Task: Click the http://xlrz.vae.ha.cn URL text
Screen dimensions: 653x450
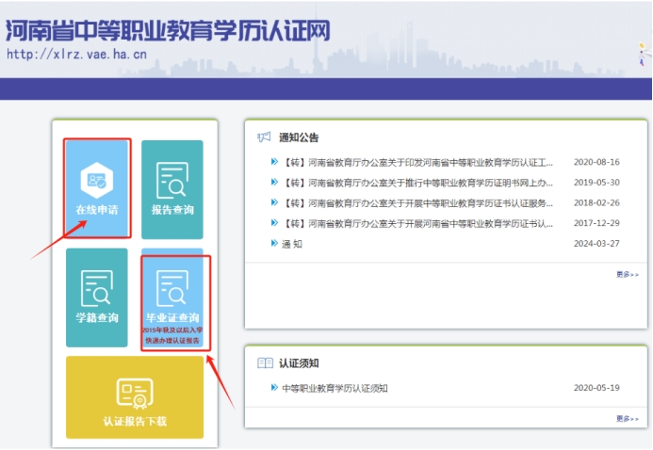Action: (x=76, y=55)
